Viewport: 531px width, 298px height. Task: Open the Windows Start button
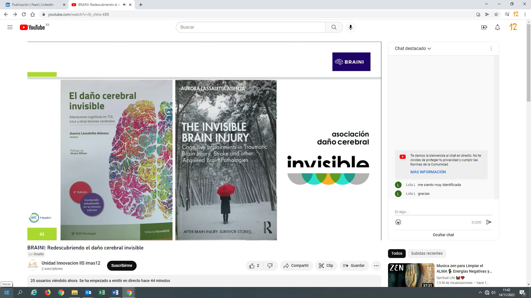pyautogui.click(x=7, y=292)
